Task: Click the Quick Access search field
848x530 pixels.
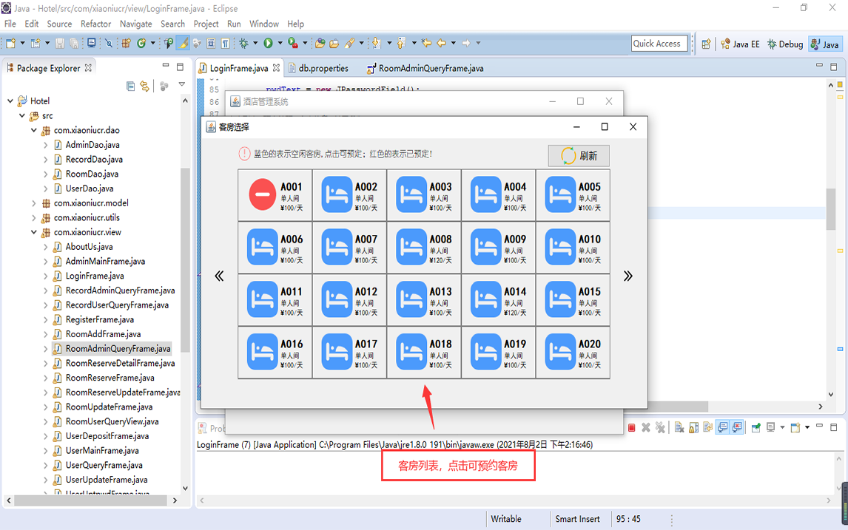Action: point(660,44)
